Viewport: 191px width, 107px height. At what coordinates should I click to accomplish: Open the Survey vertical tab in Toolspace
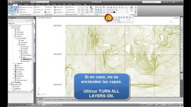35,55
